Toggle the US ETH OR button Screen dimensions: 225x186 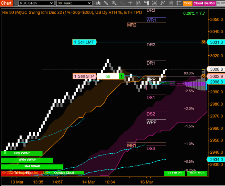point(175,173)
